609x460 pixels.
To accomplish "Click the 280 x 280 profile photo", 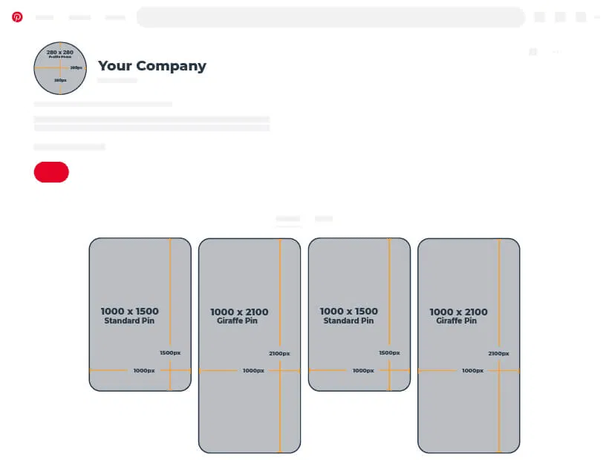I will point(60,68).
